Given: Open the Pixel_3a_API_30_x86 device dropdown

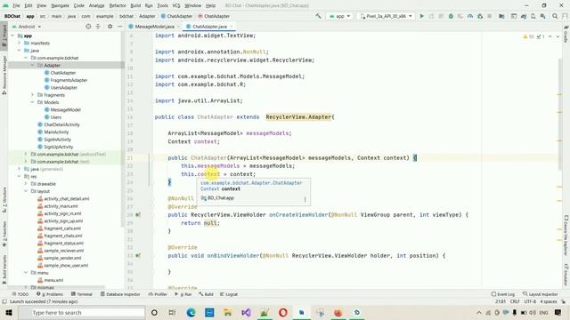Looking at the screenshot, I should 386,16.
